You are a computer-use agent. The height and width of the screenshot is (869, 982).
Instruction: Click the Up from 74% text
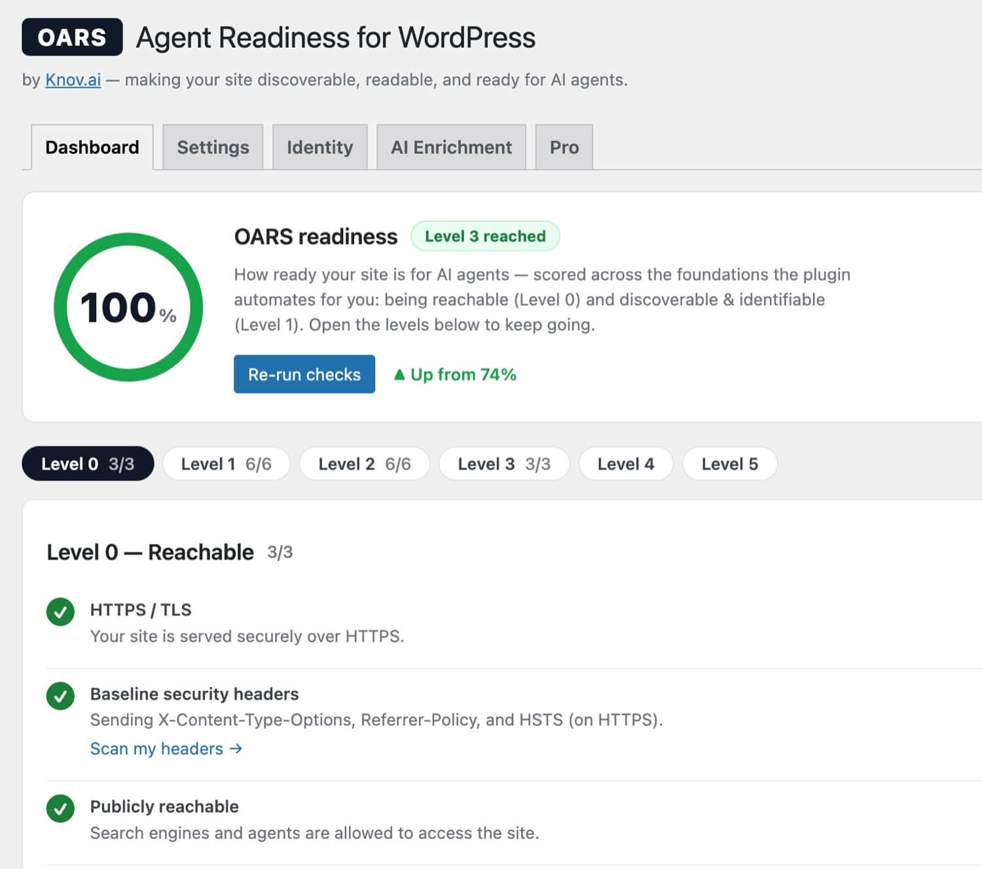point(464,375)
